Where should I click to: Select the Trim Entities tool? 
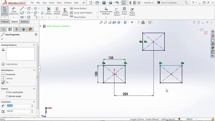click(49, 11)
